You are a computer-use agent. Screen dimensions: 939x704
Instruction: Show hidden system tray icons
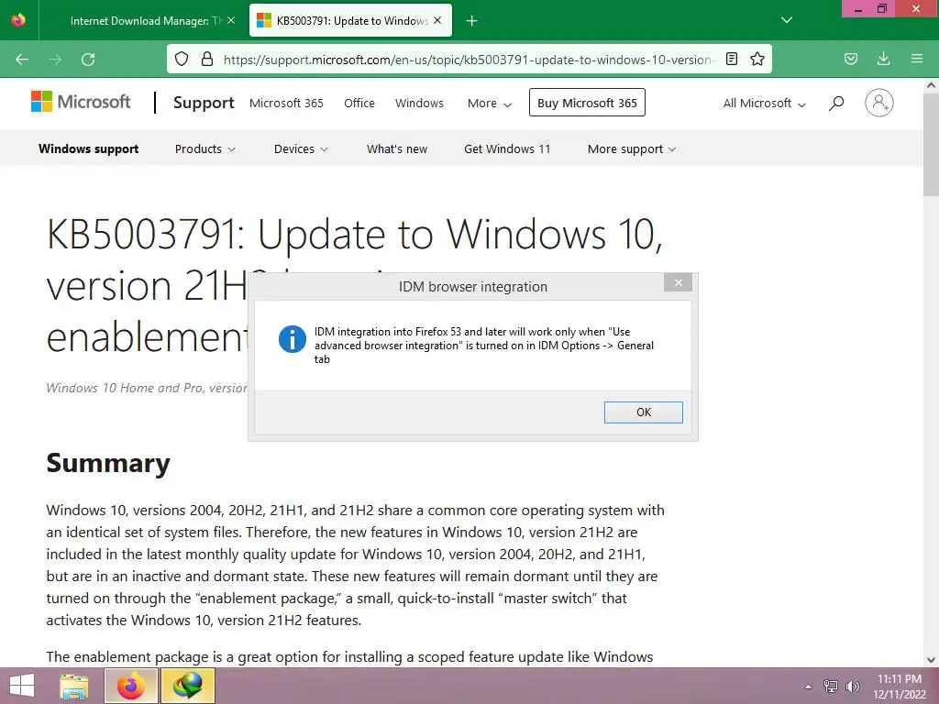click(808, 687)
